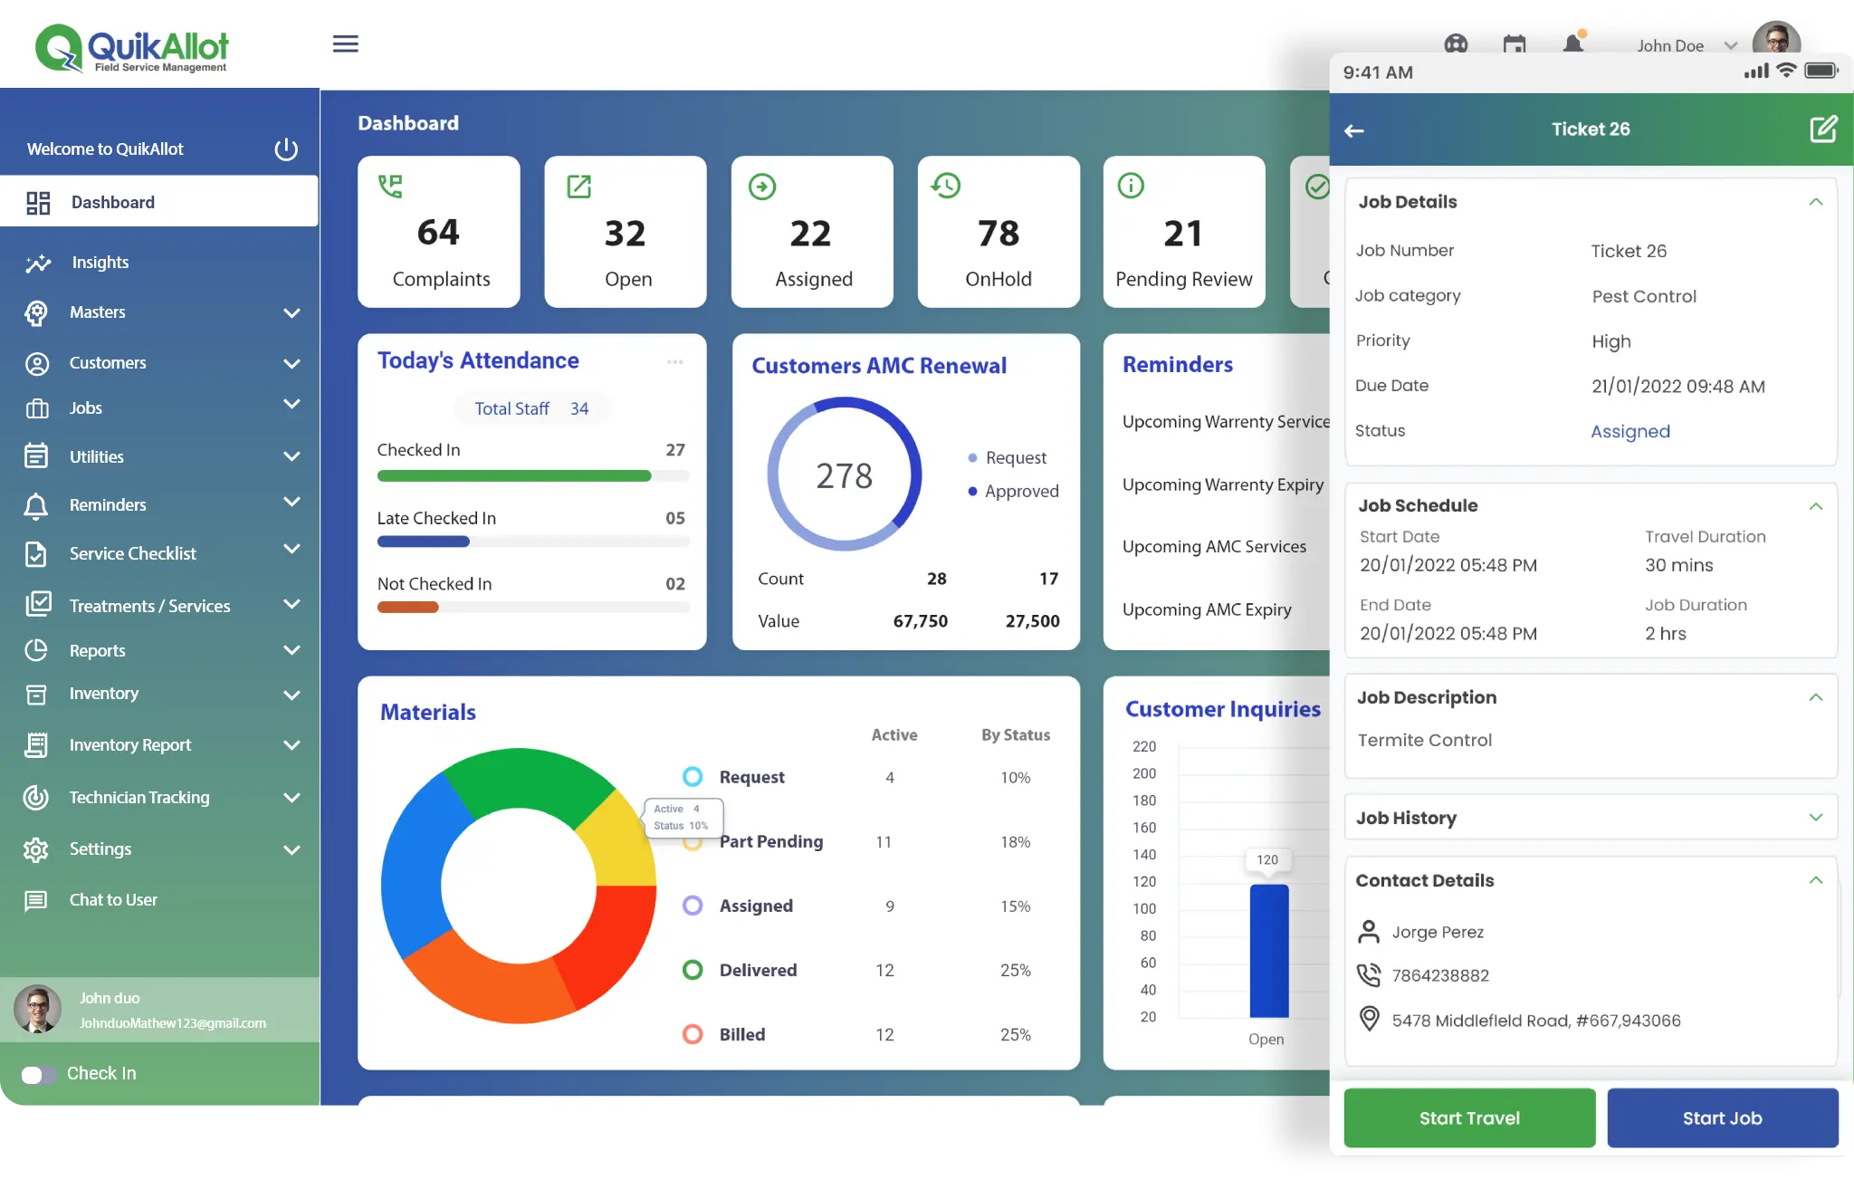Expand the Job History section
This screenshot has width=1854, height=1189.
pos(1817,817)
